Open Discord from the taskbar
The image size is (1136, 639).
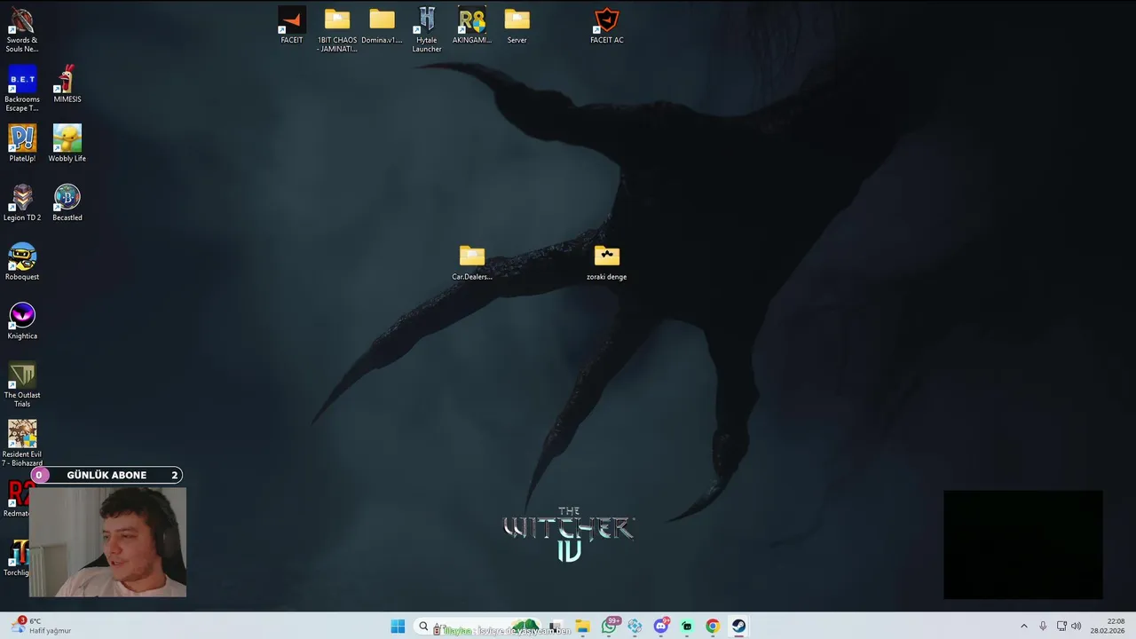click(x=661, y=627)
